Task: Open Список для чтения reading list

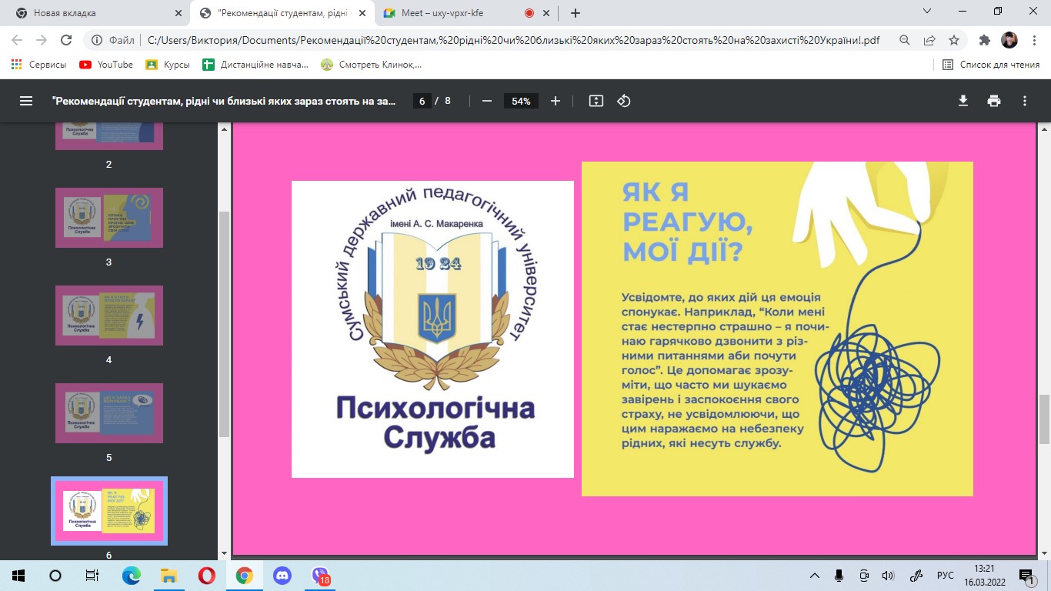Action: pos(991,65)
